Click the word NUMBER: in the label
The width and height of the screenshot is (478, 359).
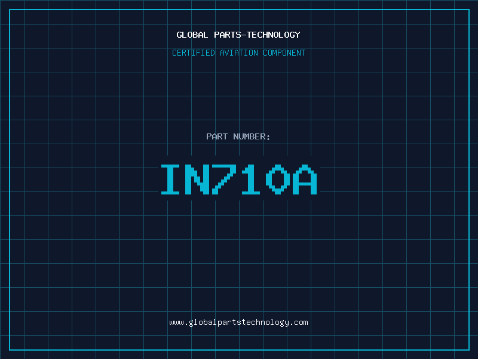coord(252,136)
